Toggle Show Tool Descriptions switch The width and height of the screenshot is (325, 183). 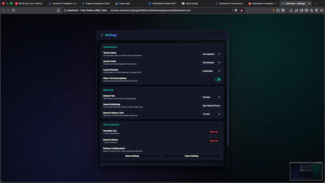218,79
